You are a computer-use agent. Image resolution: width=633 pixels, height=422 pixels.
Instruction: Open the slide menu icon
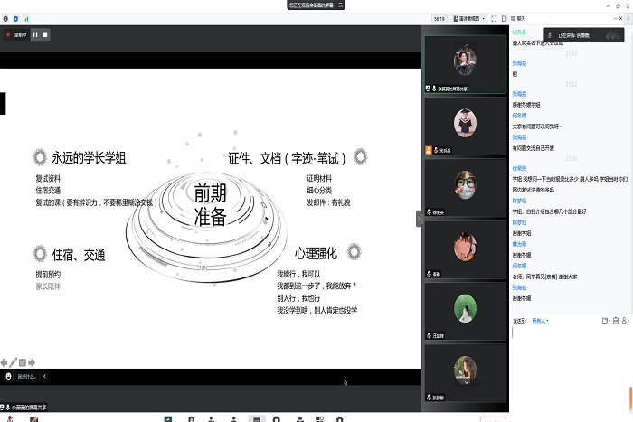click(x=22, y=363)
